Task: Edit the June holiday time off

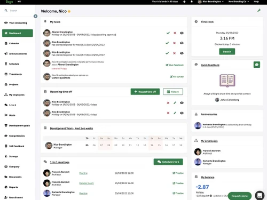Action: click(x=175, y=113)
